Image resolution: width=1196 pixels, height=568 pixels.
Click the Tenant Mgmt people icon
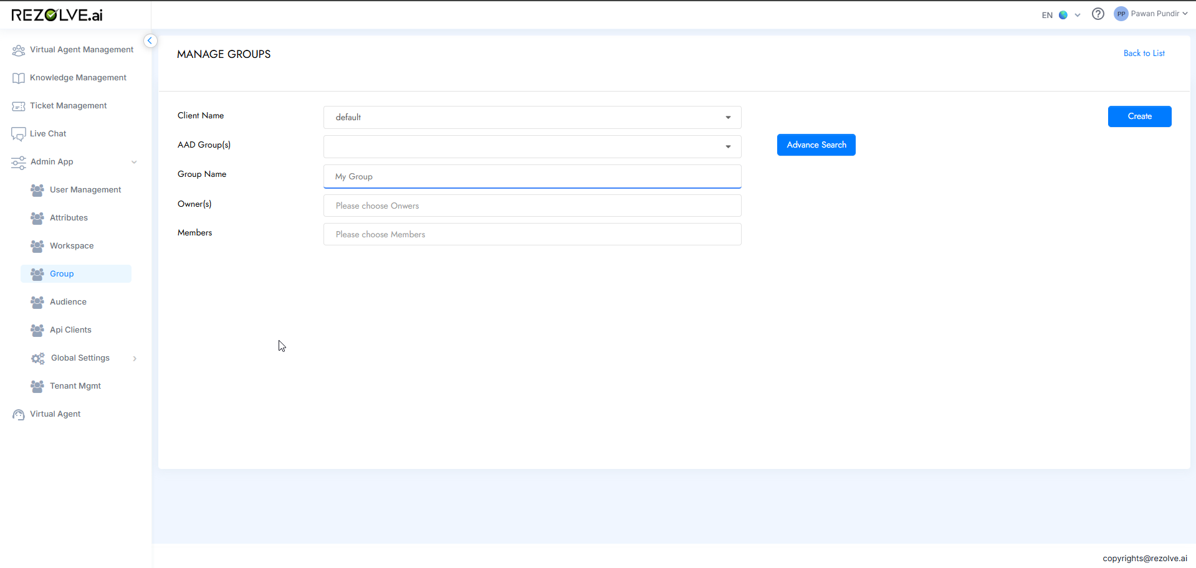click(37, 386)
